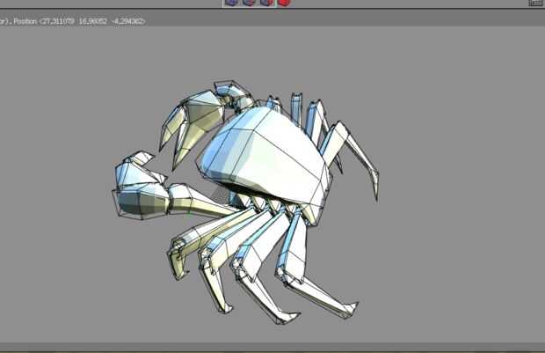
Task: Select the leftmost purple cube toolbar icon
Action: pyautogui.click(x=231, y=3)
